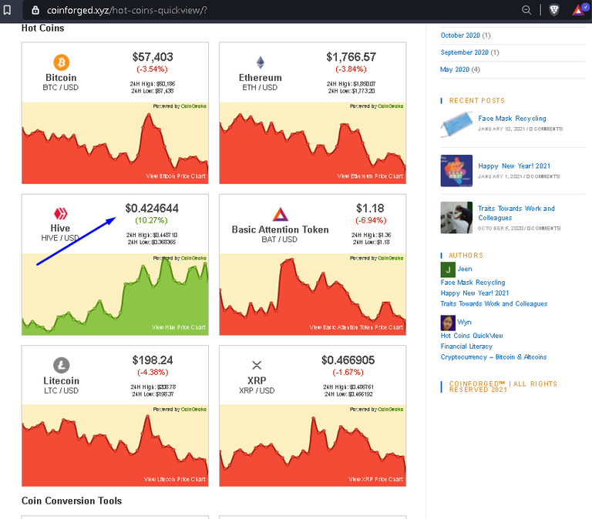
Task: Click Face Mask Recycling thumbnail image
Action: pyautogui.click(x=456, y=124)
